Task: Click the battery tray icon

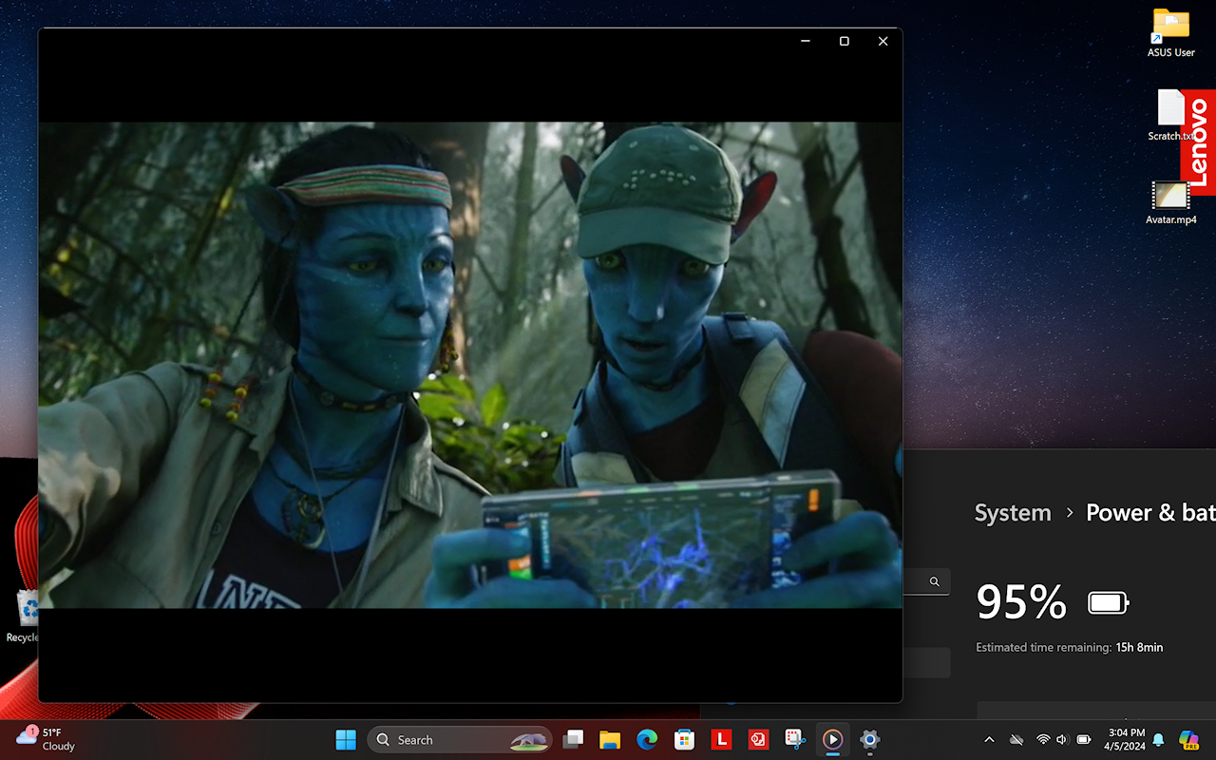Action: (x=1083, y=739)
